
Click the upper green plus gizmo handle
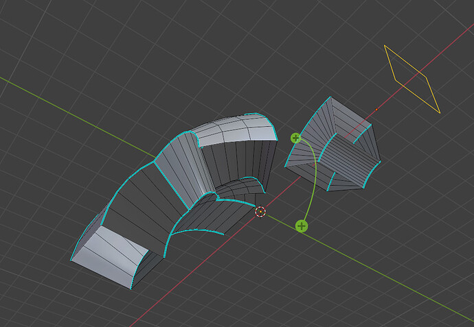click(x=295, y=138)
